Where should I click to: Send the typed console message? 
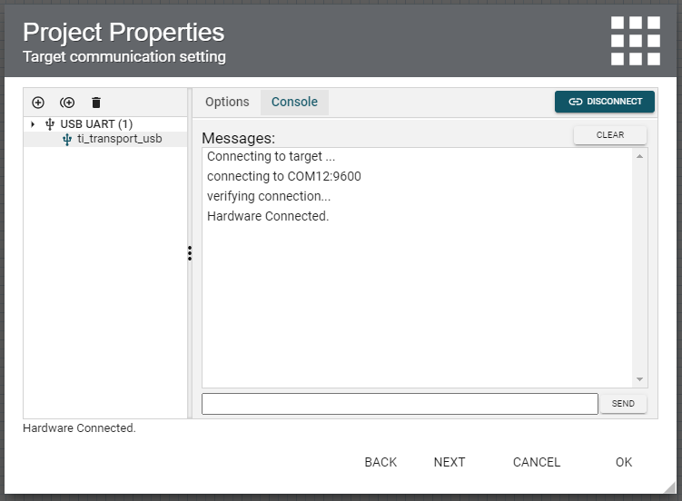point(623,404)
